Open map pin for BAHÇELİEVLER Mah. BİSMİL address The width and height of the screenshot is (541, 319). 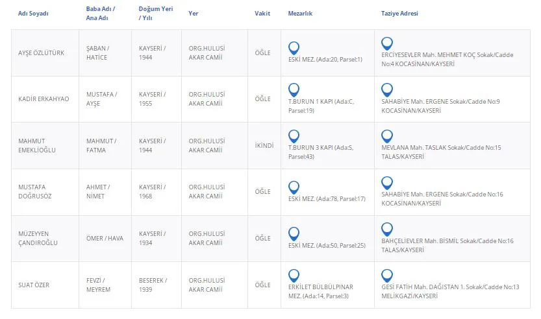pyautogui.click(x=388, y=229)
